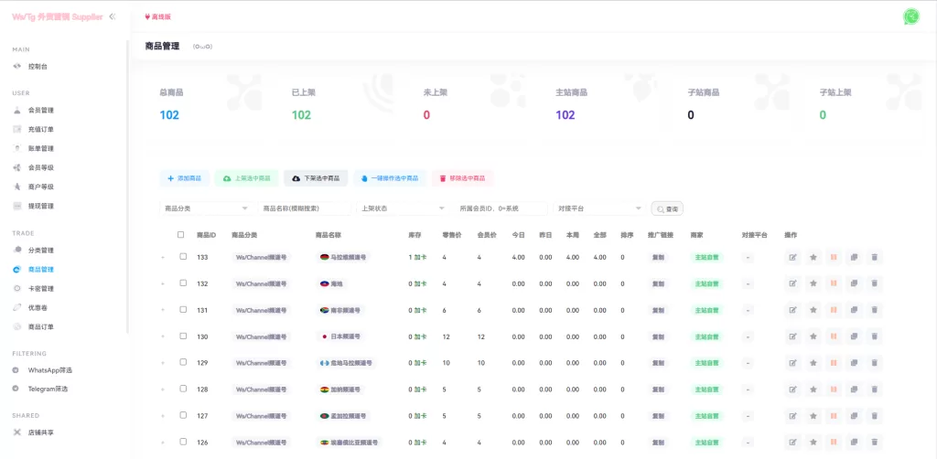Expand row details for product 133
The image size is (937, 459).
(x=163, y=257)
